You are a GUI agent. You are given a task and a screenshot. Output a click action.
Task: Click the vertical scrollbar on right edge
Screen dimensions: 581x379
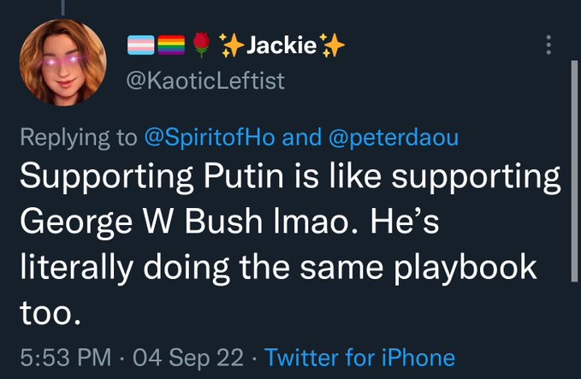573,171
